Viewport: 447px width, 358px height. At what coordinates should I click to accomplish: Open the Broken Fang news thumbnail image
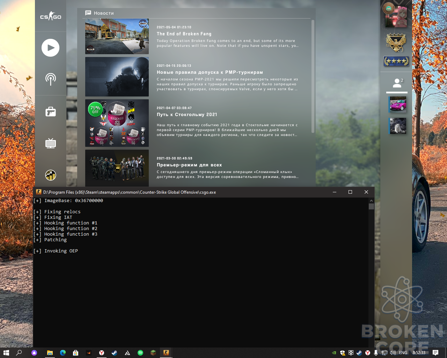point(117,36)
